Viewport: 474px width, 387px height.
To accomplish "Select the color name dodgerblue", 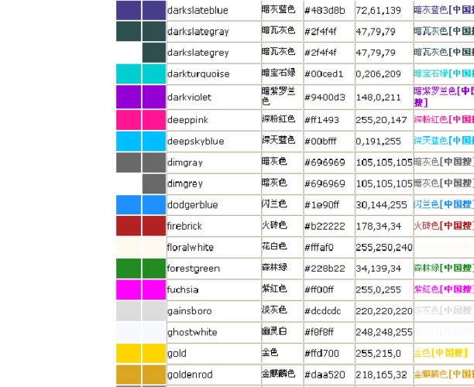I will click(x=193, y=205).
